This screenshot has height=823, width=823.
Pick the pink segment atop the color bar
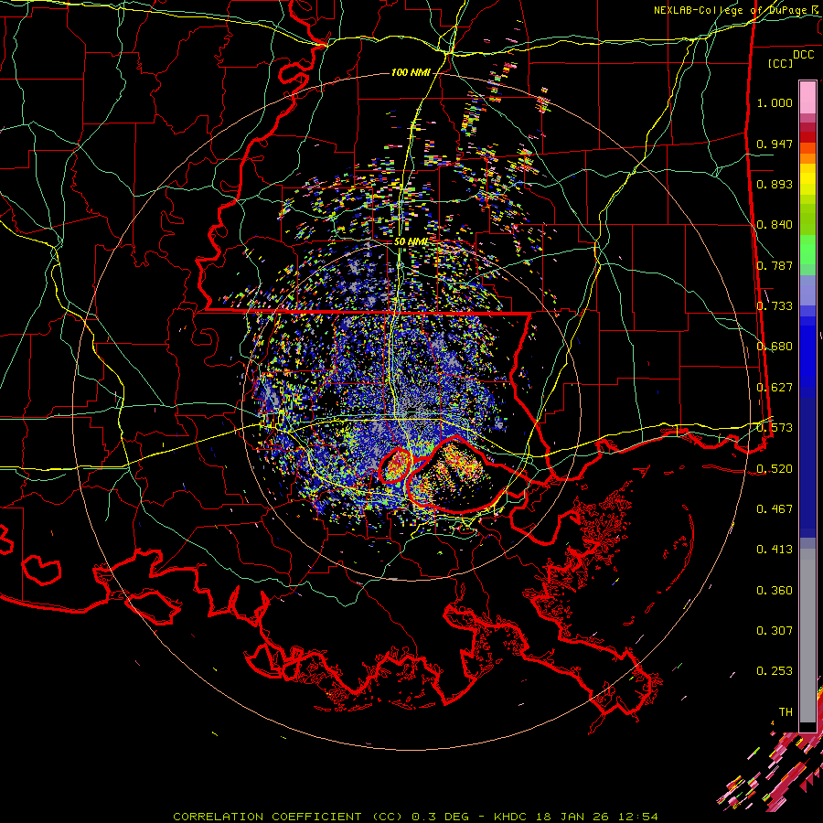[807, 98]
